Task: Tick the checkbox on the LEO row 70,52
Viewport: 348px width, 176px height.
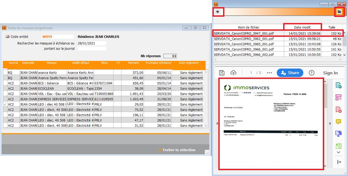Action: pyautogui.click(x=5, y=110)
